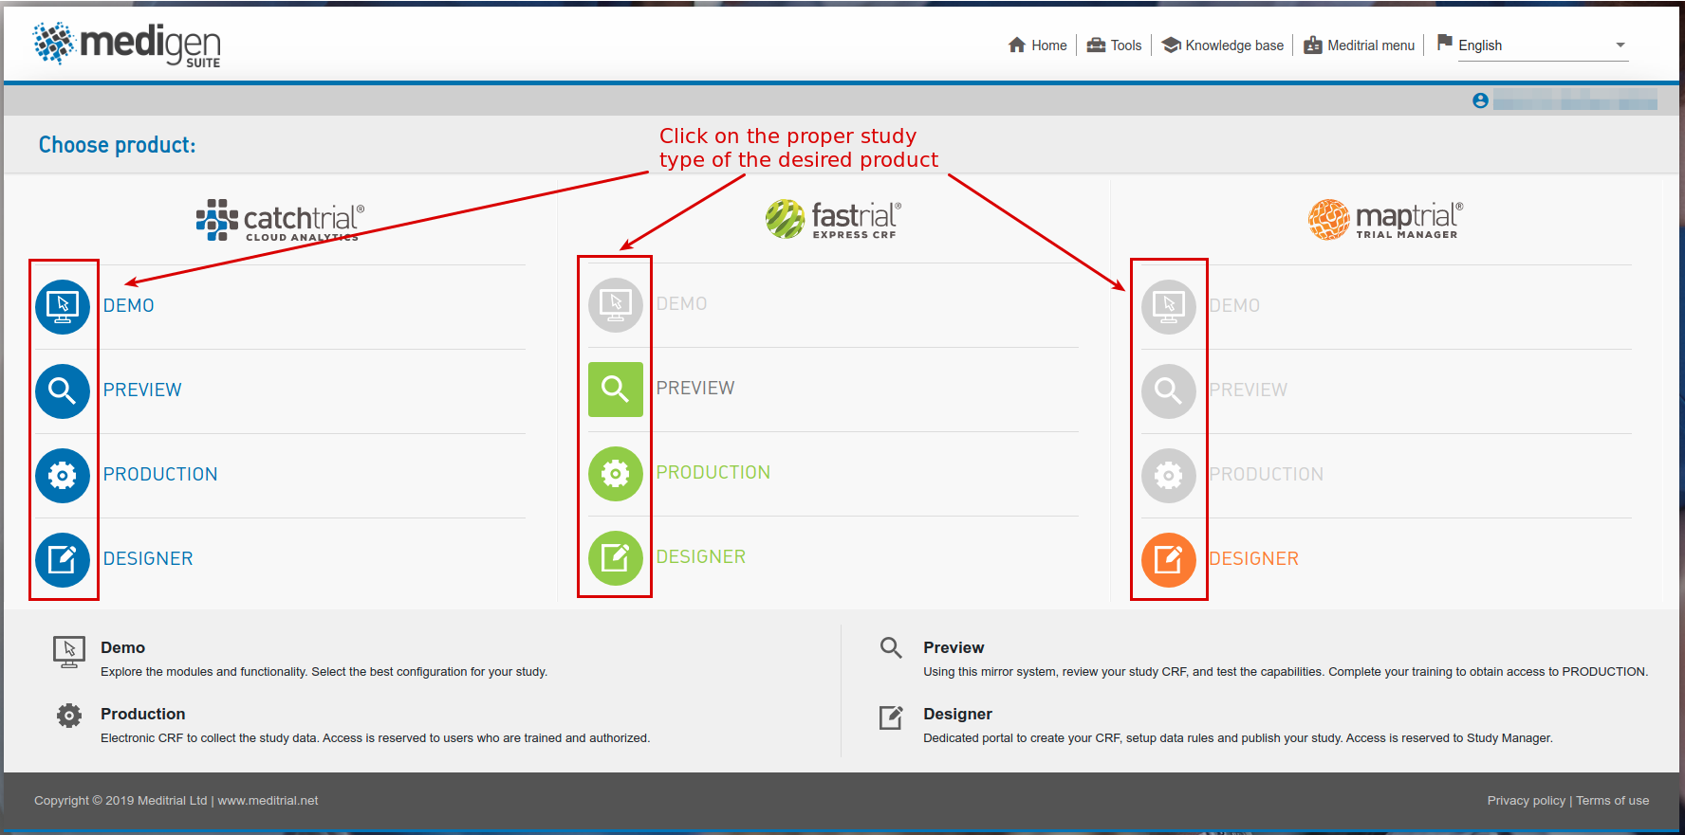
Task: Click the catchtrial Cloud Analytics logo
Action: [280, 220]
